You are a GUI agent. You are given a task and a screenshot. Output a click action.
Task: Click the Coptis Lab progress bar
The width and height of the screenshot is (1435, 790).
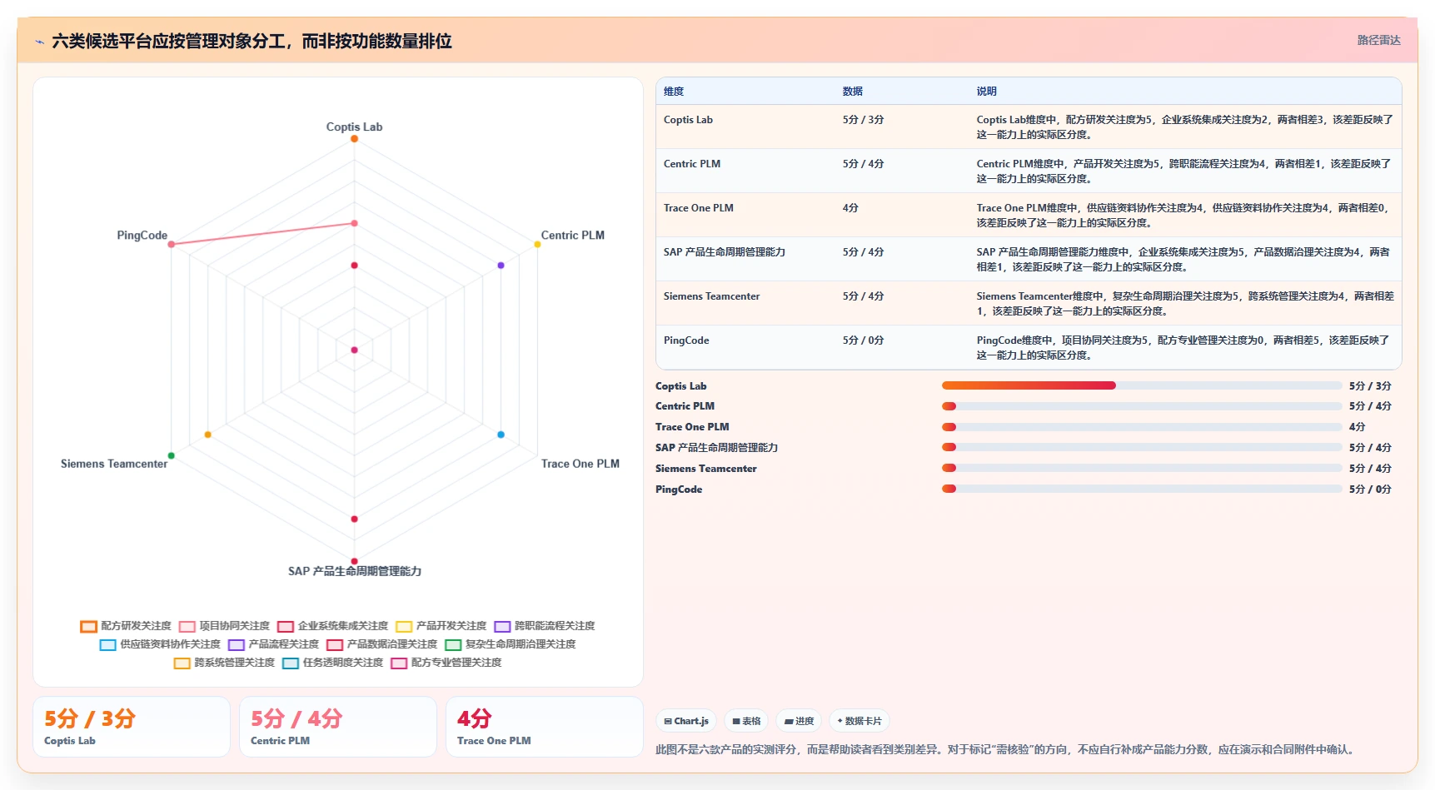[1142, 385]
